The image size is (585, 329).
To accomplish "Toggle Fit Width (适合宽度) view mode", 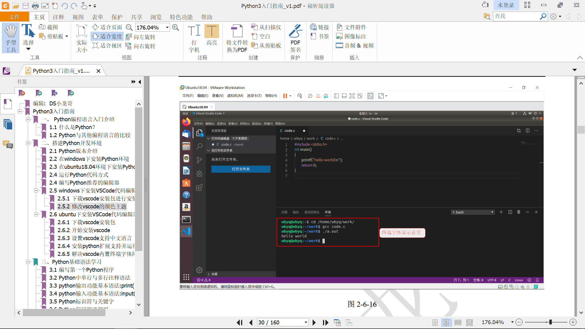I will [x=108, y=37].
